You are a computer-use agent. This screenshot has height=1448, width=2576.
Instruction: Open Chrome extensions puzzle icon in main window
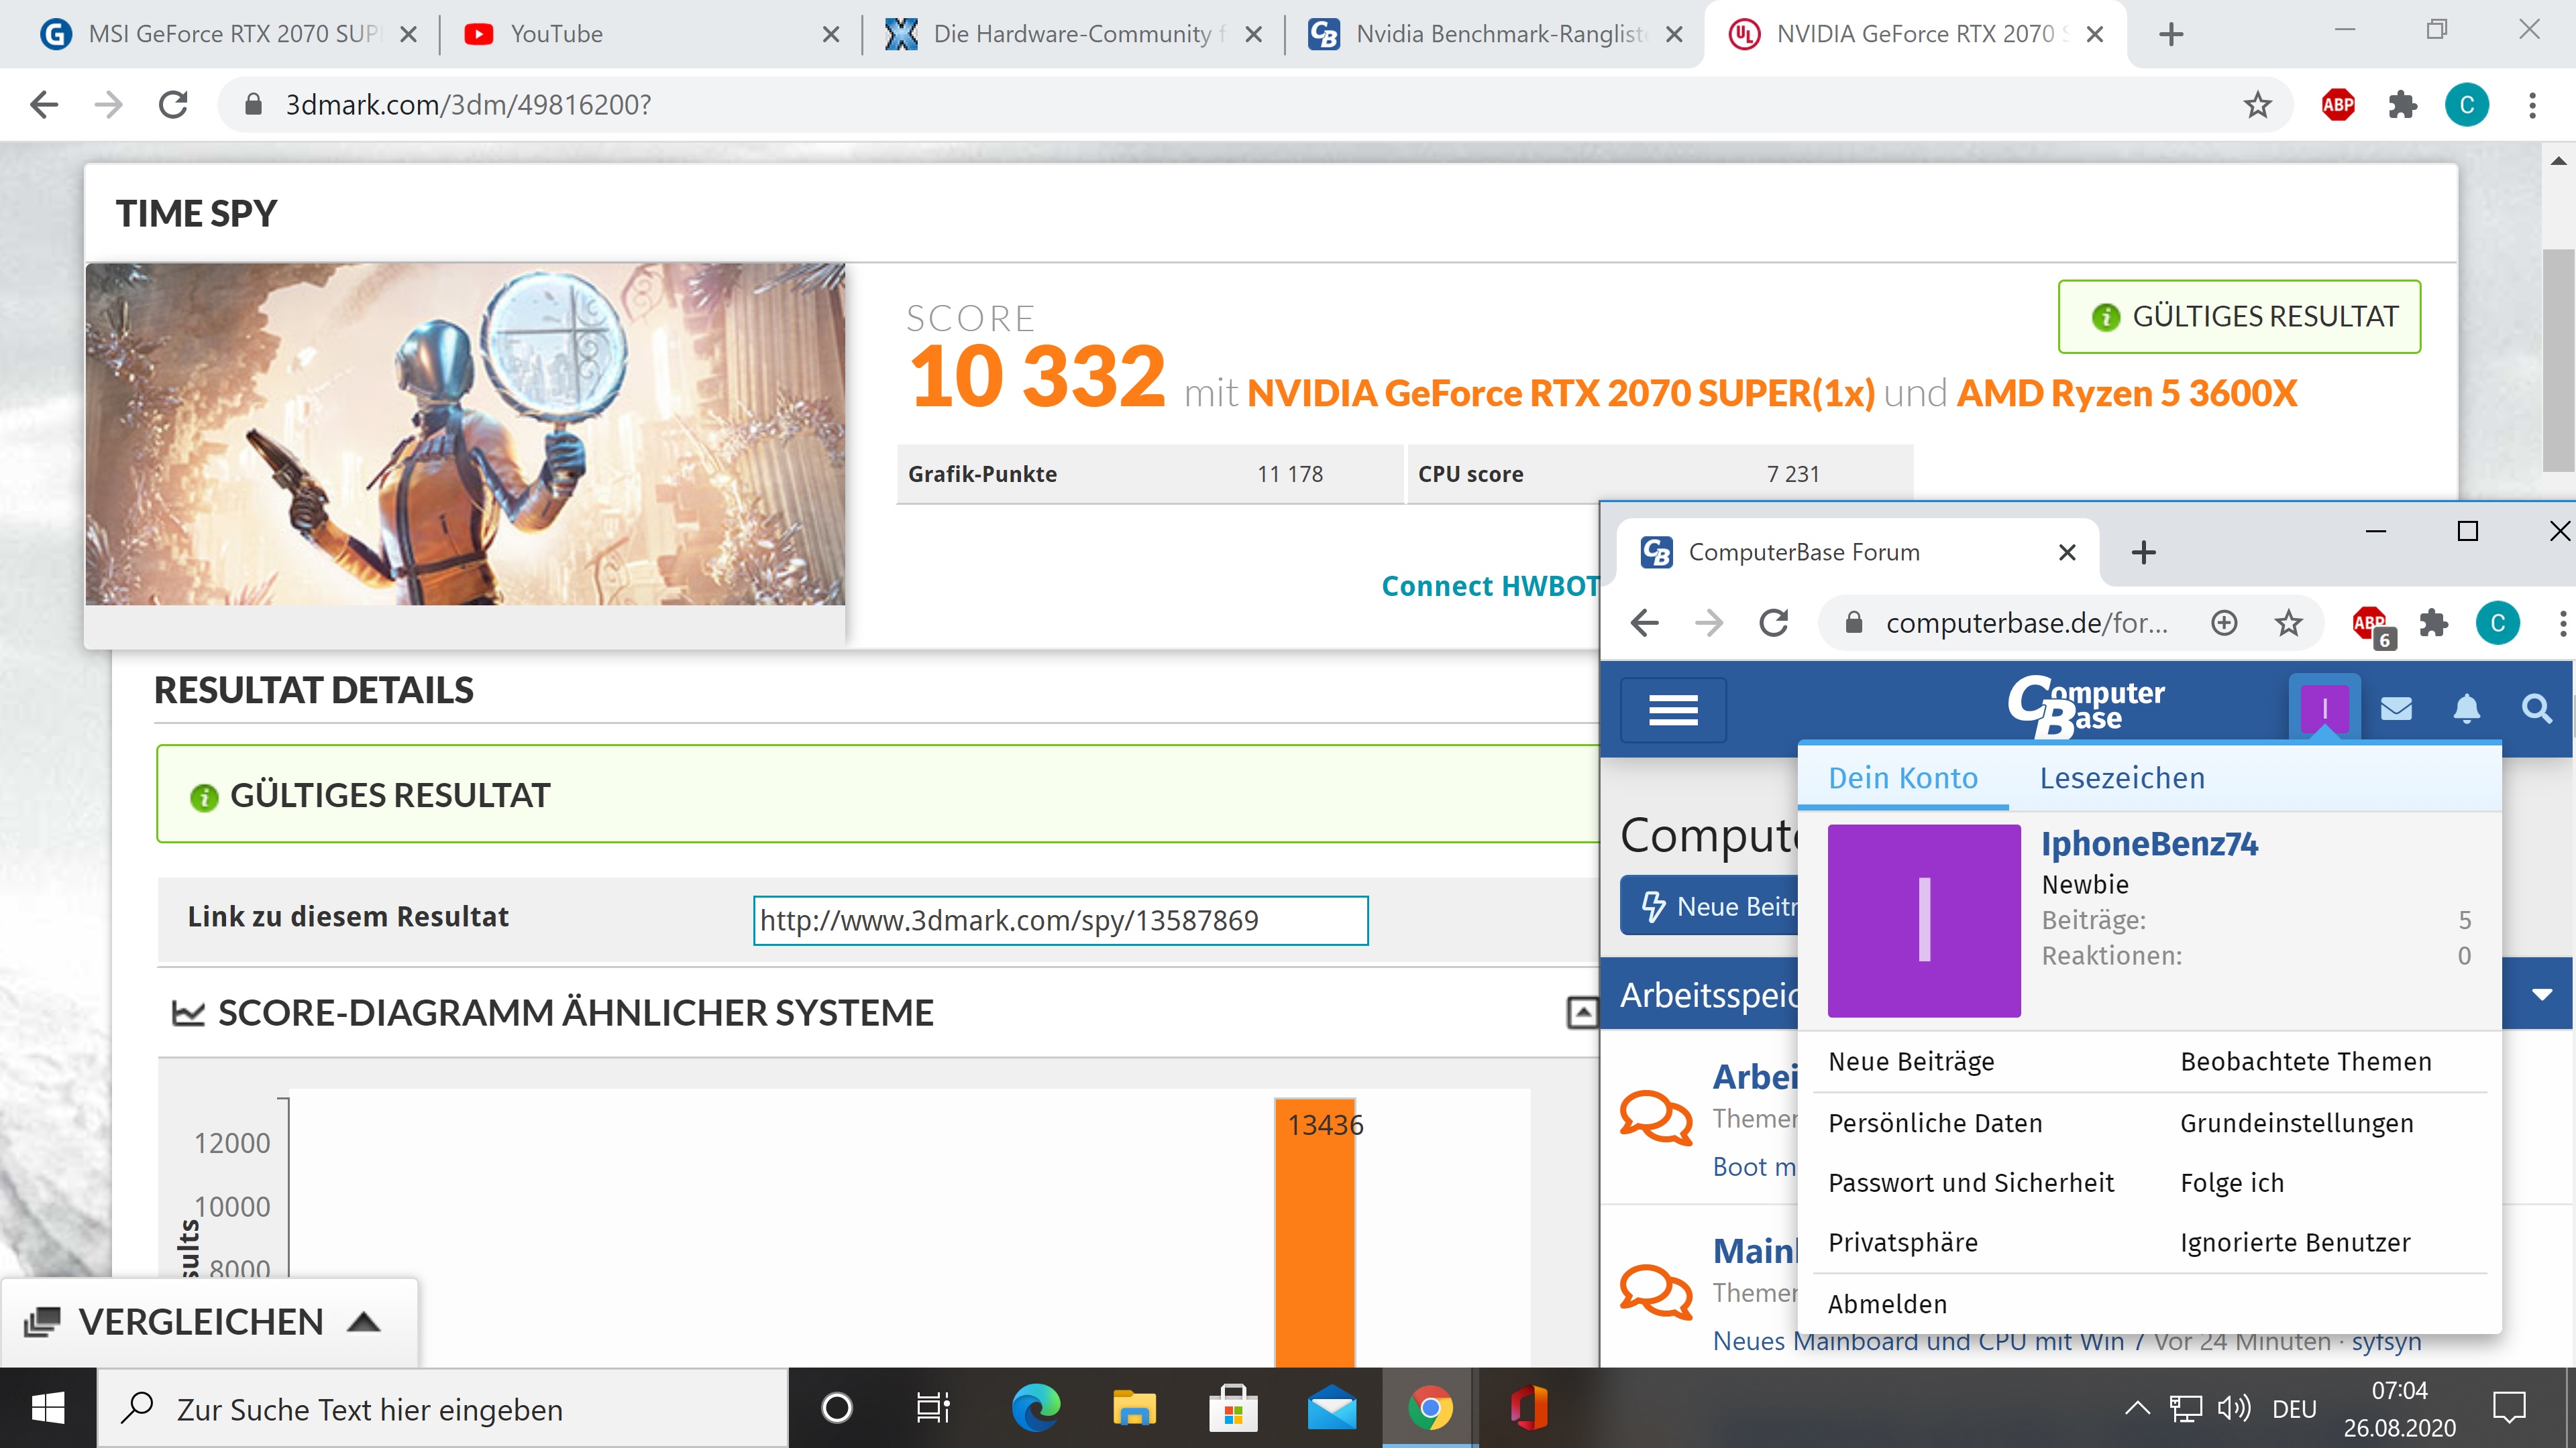tap(2402, 105)
